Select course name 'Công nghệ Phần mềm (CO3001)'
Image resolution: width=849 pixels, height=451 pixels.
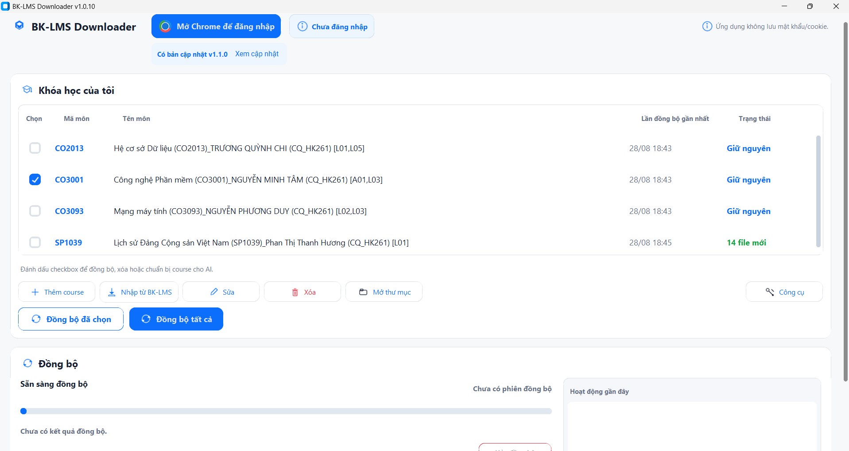248,180
